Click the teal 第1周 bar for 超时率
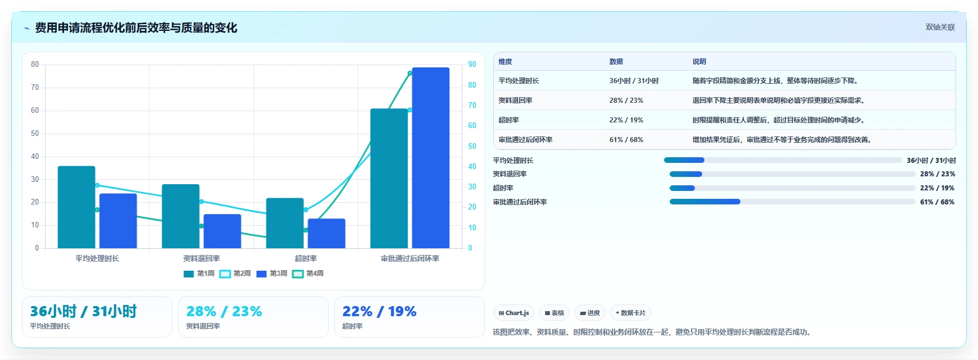 point(285,223)
